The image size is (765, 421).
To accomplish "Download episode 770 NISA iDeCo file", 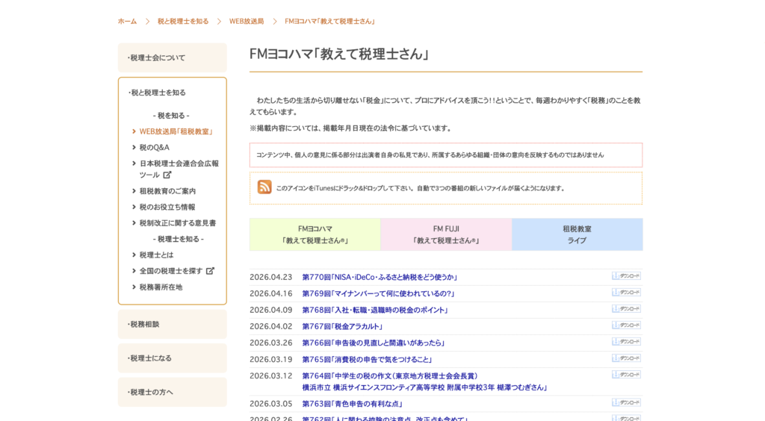I will tap(627, 275).
